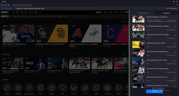This screenshot has height=96, width=179.
Task: Open the user profile icon
Action: tap(127, 12)
